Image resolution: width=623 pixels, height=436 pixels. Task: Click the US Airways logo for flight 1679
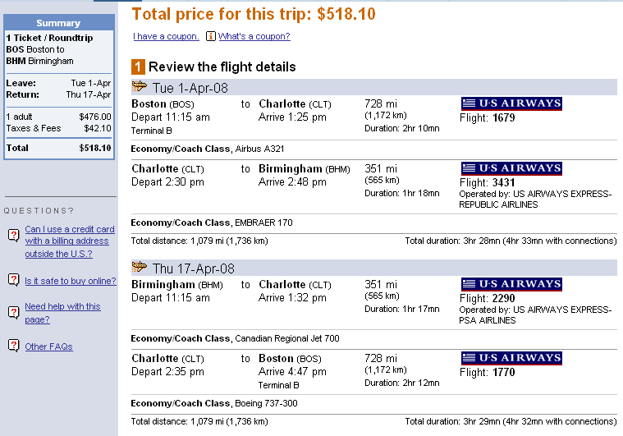point(511,103)
